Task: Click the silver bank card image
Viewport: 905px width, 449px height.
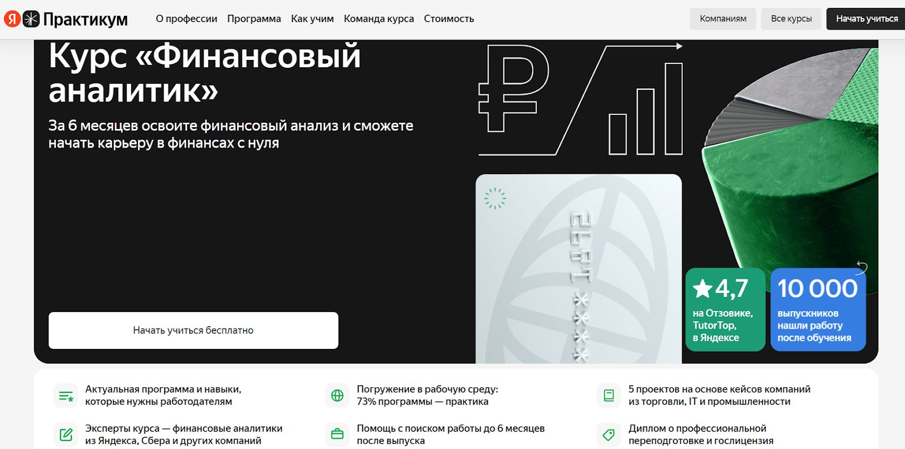Action: (x=579, y=269)
